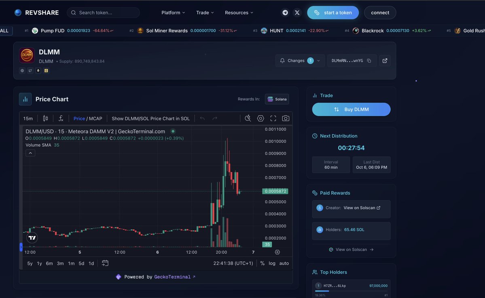485x298 pixels.
Task: Click the start a token button
Action: pos(333,13)
